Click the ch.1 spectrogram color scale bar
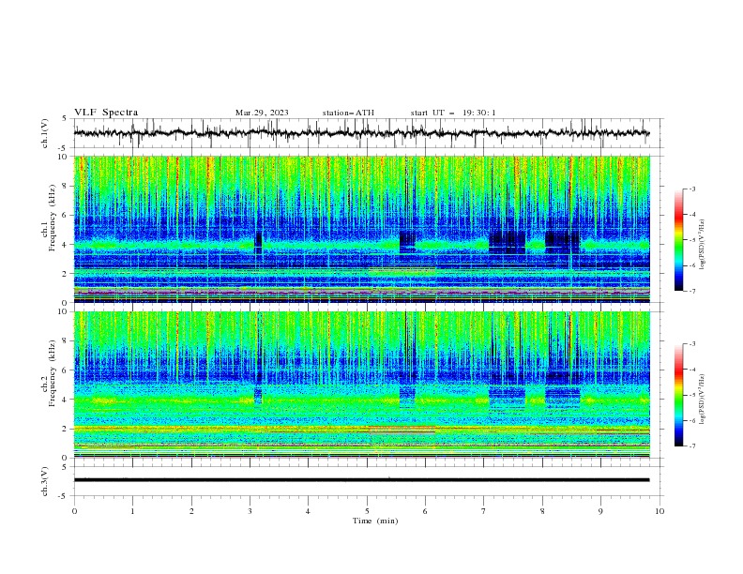This screenshot has height=574, width=743. click(679, 239)
